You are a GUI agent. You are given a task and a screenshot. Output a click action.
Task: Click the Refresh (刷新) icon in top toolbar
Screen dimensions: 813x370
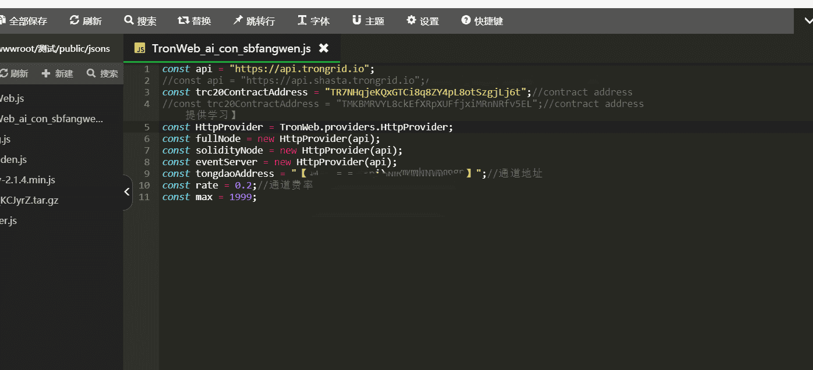coord(75,20)
